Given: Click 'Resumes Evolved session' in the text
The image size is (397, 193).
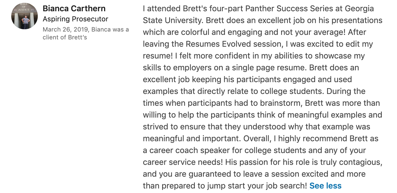Looking at the screenshot, I should (234, 44).
